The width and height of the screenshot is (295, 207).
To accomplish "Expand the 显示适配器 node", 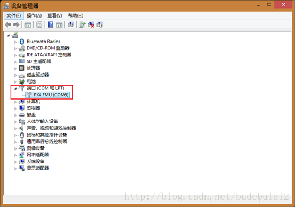I will pos(15,169).
